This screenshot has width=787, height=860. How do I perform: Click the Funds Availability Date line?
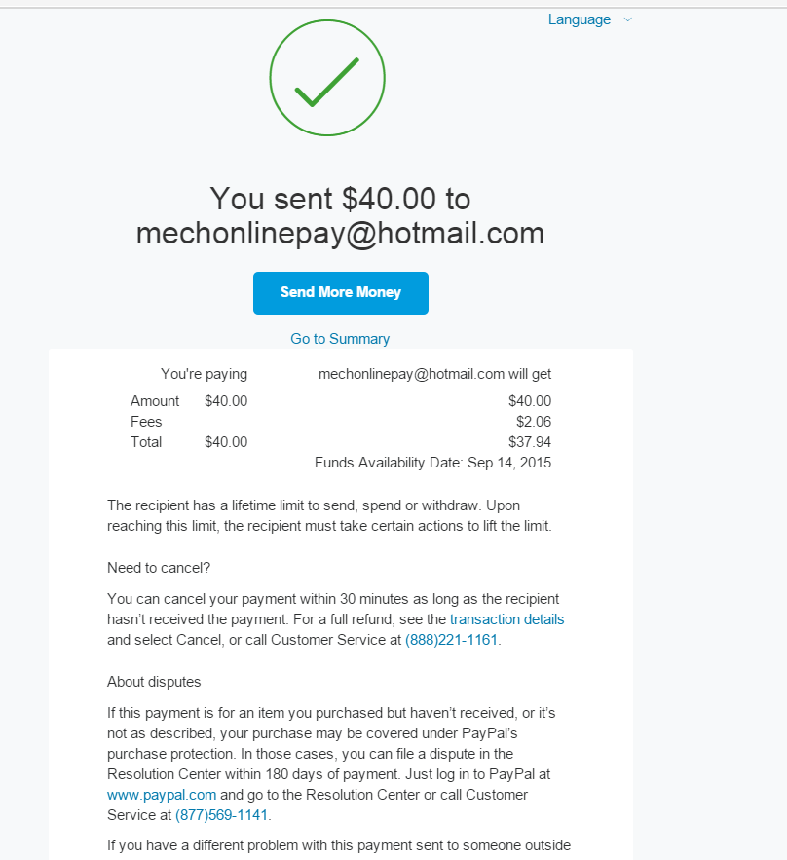click(x=432, y=463)
